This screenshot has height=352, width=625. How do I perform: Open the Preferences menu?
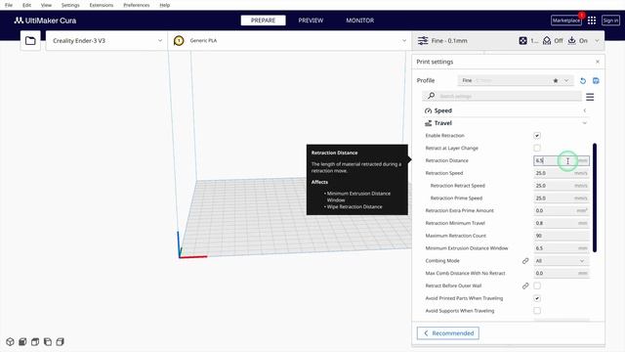pyautogui.click(x=137, y=5)
